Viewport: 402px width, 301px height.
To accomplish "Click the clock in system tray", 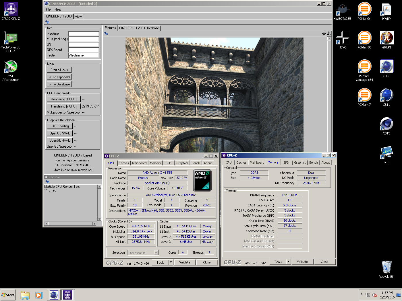I will pyautogui.click(x=387, y=295).
